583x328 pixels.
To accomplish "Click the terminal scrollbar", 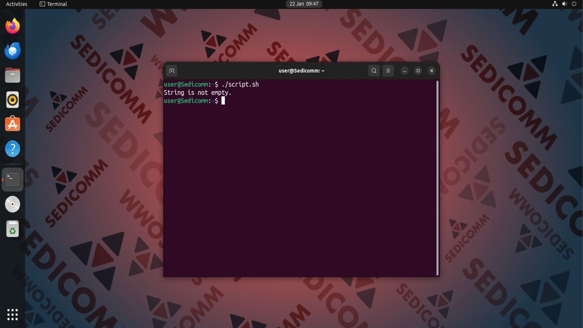I will 437,178.
